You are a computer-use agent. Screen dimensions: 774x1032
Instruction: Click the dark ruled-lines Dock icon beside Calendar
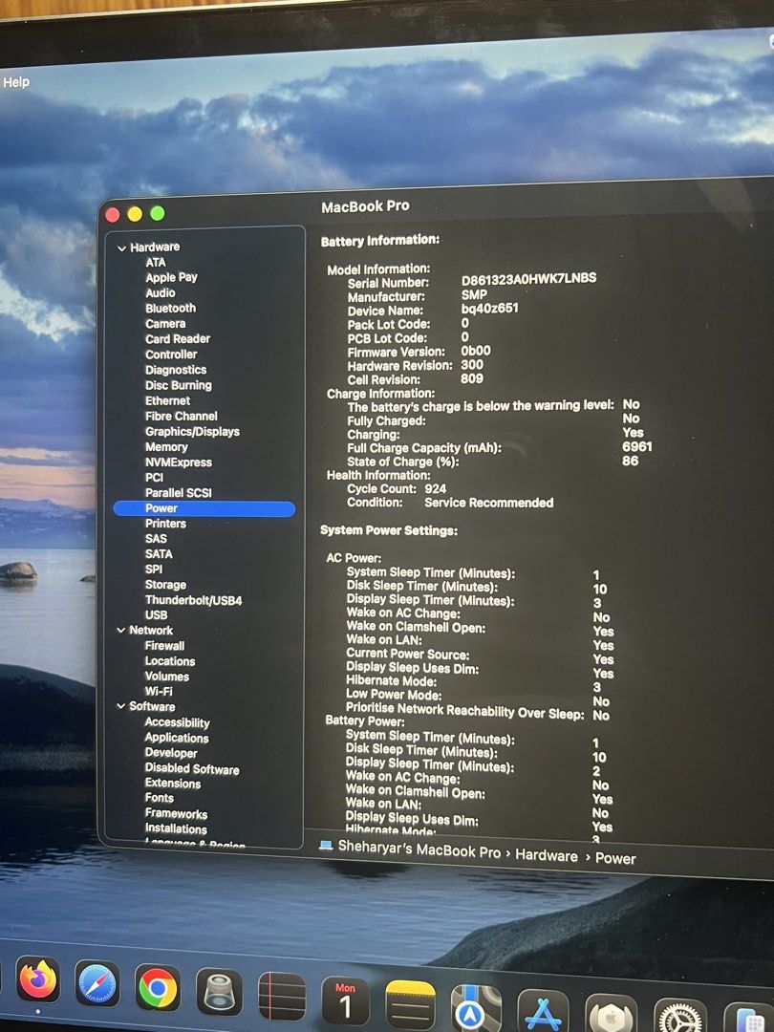pyautogui.click(x=282, y=996)
